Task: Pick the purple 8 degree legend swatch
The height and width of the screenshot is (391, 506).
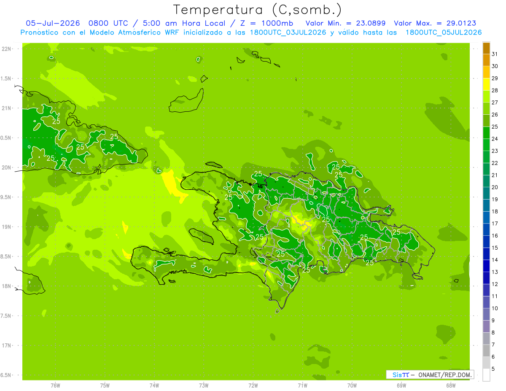Action: click(x=486, y=326)
